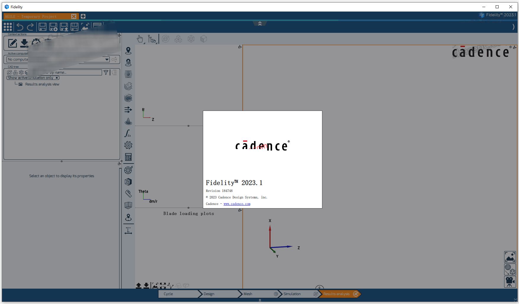Click the pin on surface icon
Viewport: 519px width, 304px height.
(x=128, y=217)
